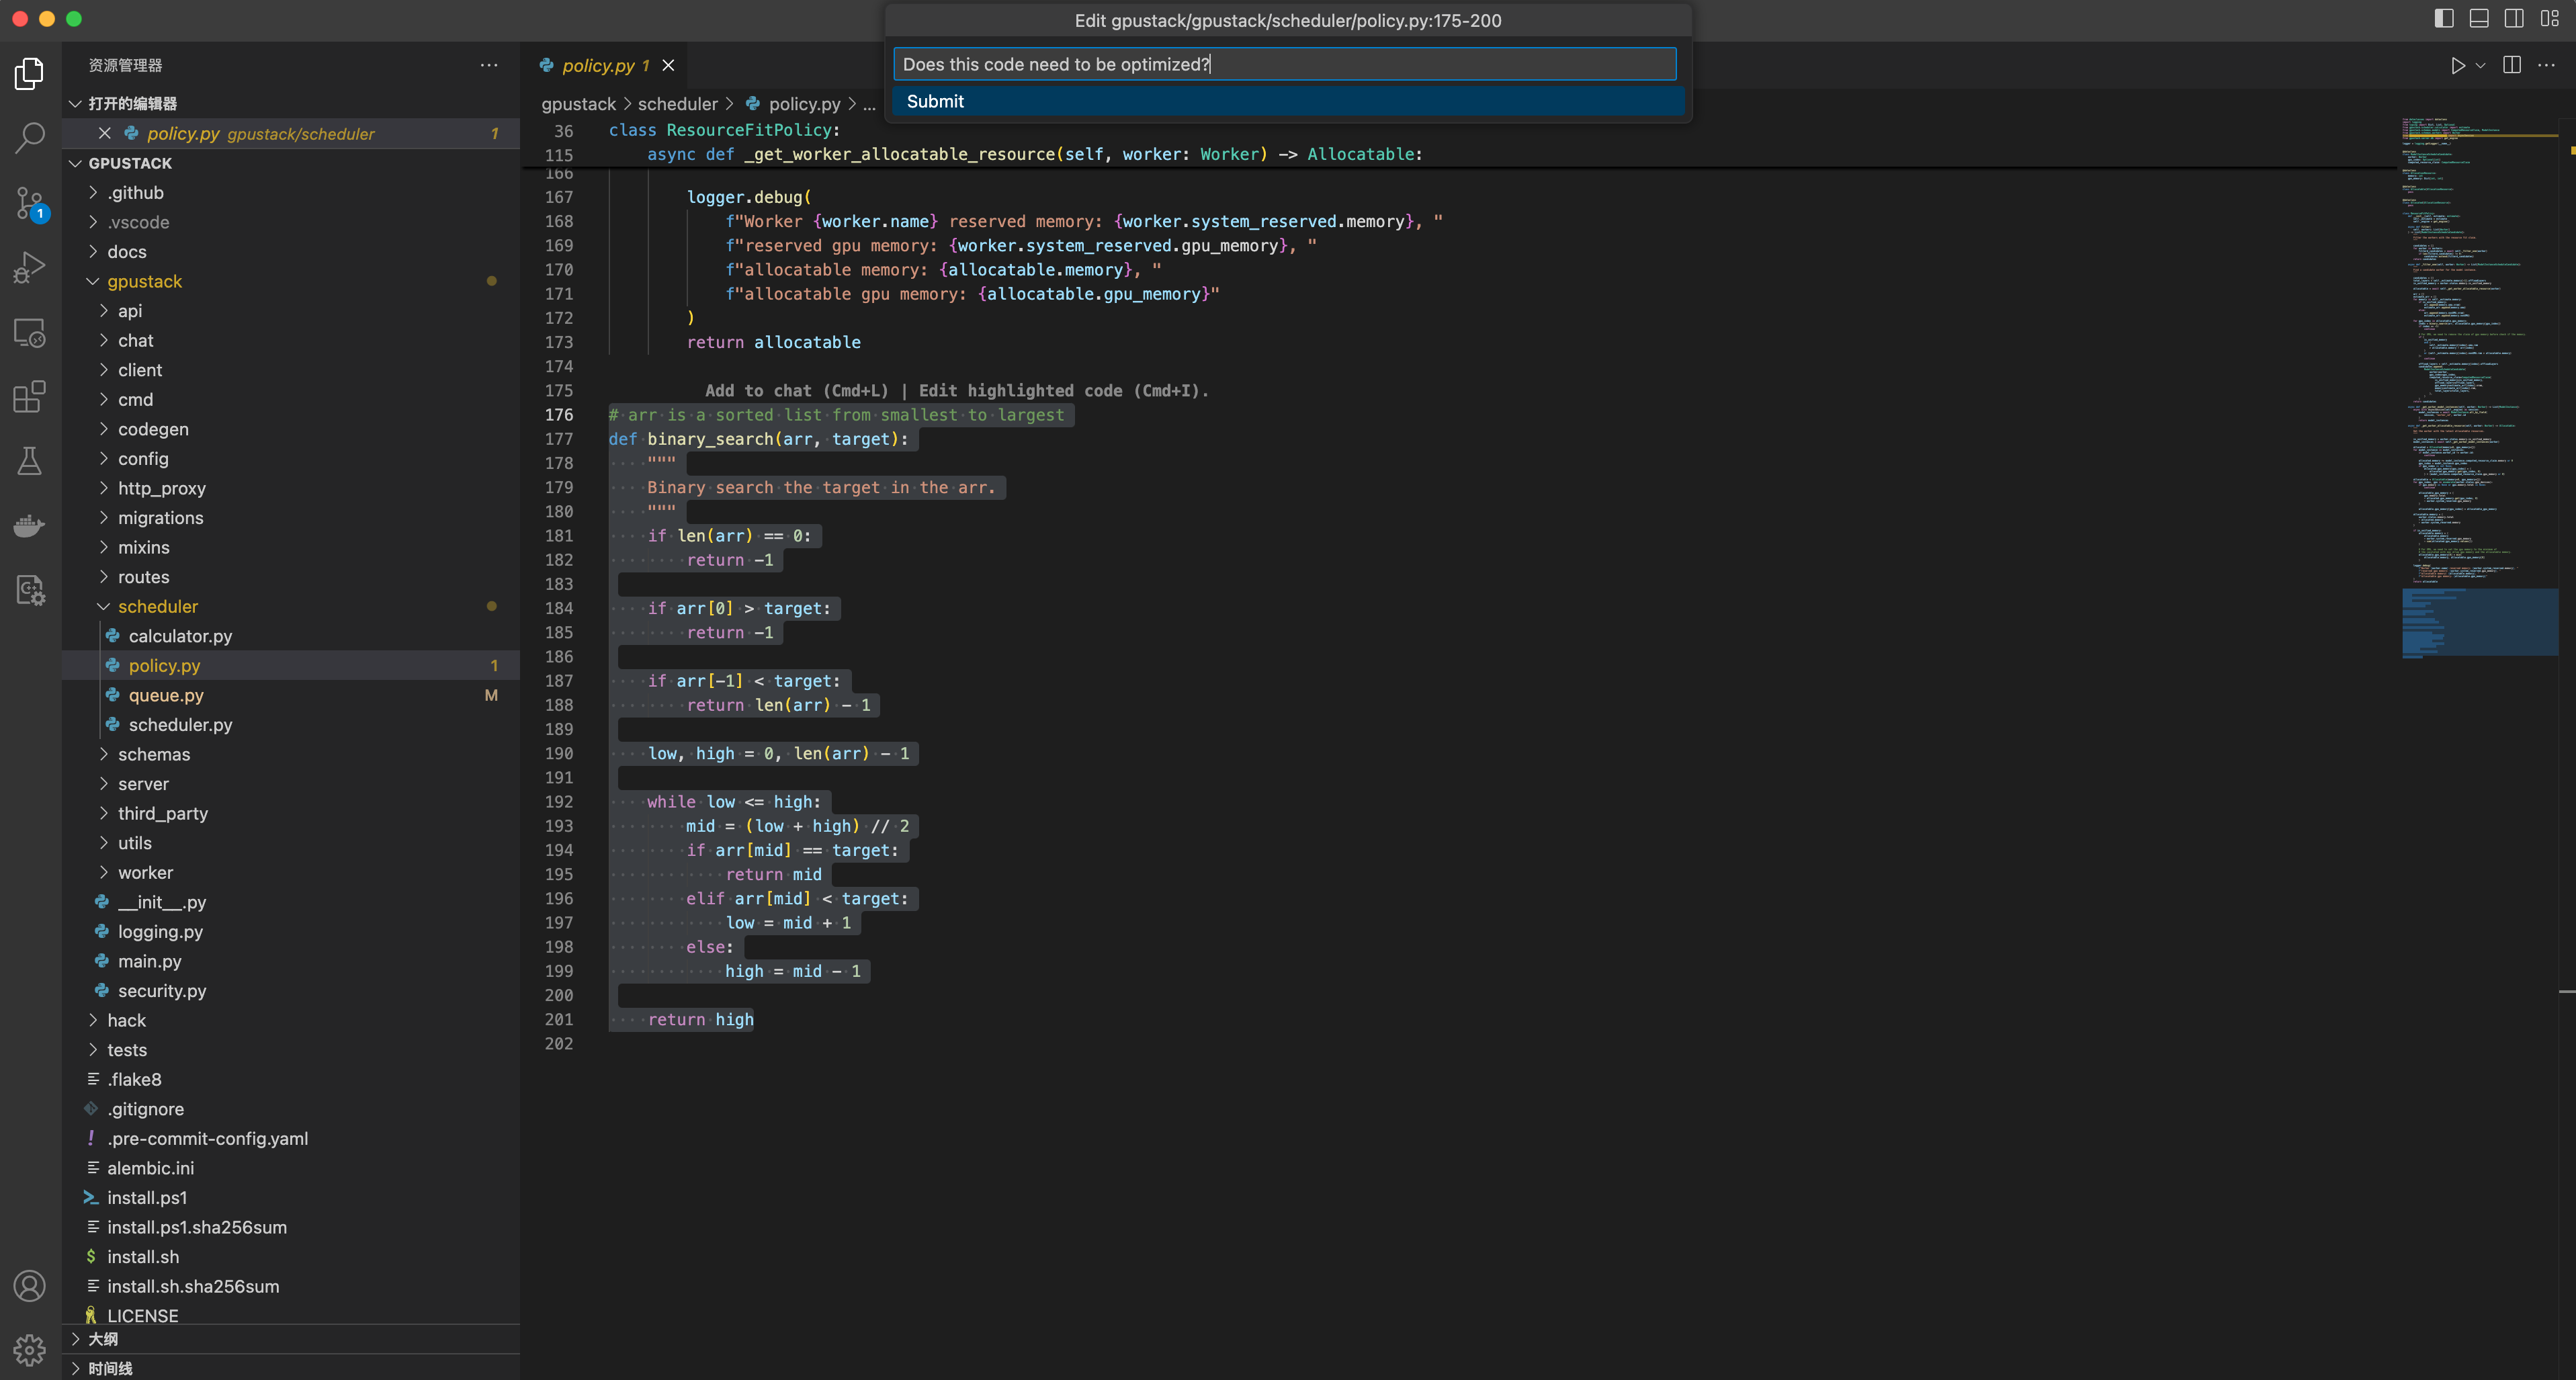Screen dimensions: 2576x1380
Task: Click the Split Editor icon
Action: pyautogui.click(x=2512, y=65)
